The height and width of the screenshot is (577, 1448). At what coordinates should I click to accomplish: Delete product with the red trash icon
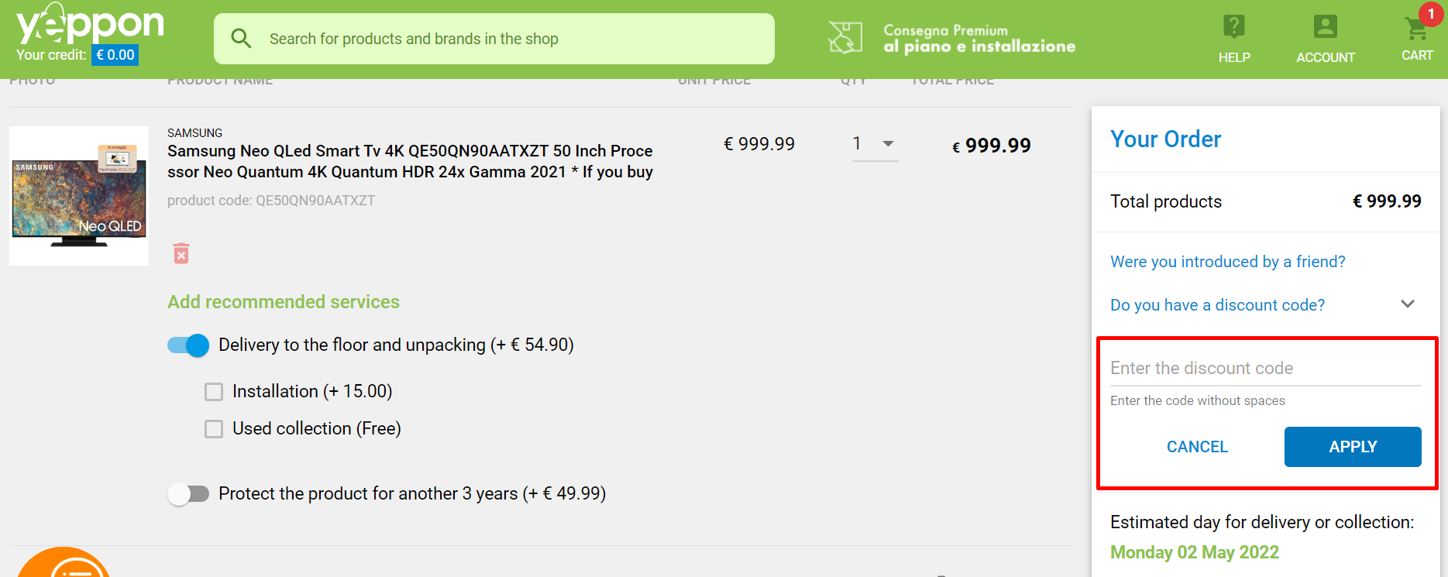point(181,253)
